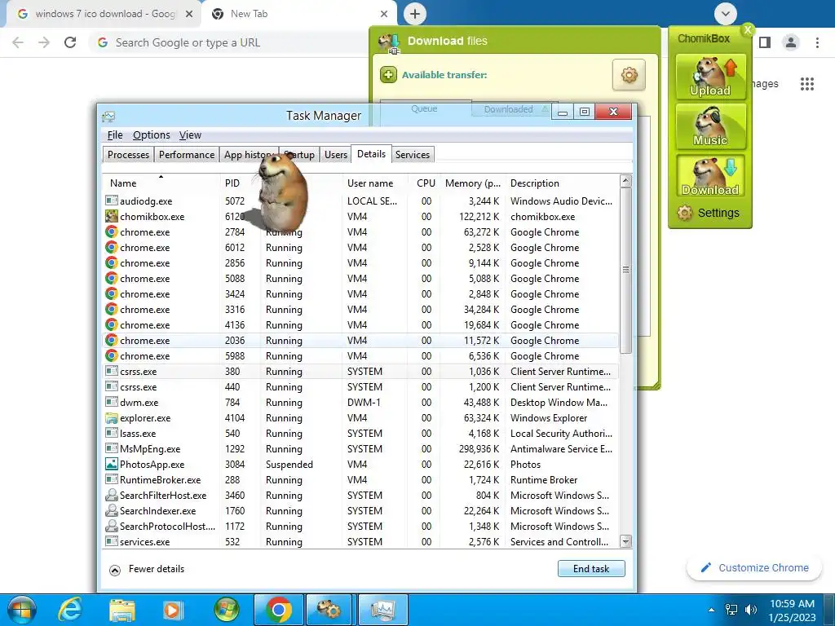
Task: Open the File menu in Task Manager
Action: 114,134
